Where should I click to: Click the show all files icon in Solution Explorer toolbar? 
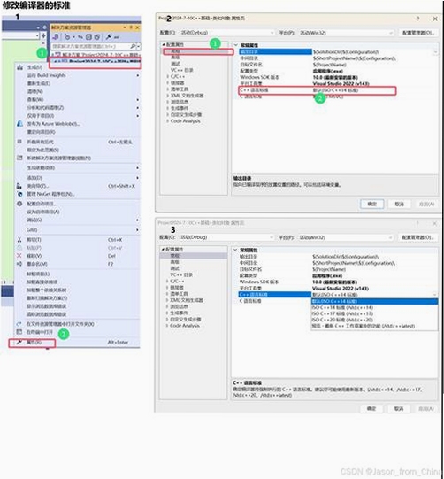96,37
